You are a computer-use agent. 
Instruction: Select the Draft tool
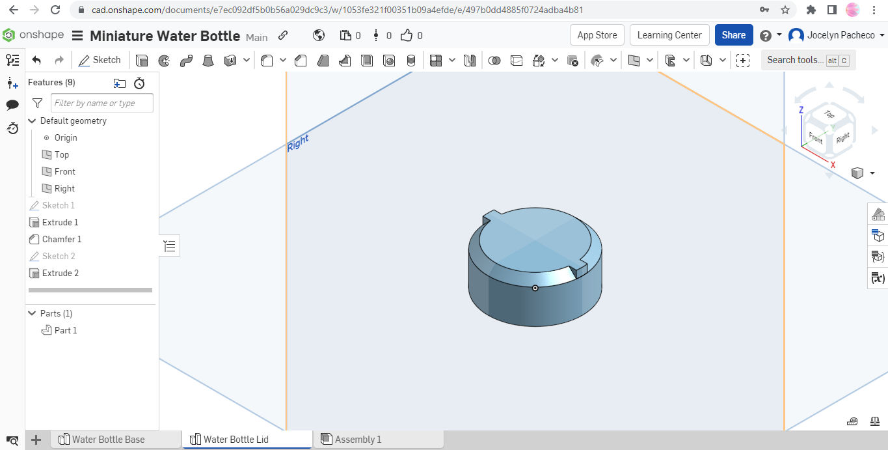click(x=323, y=61)
